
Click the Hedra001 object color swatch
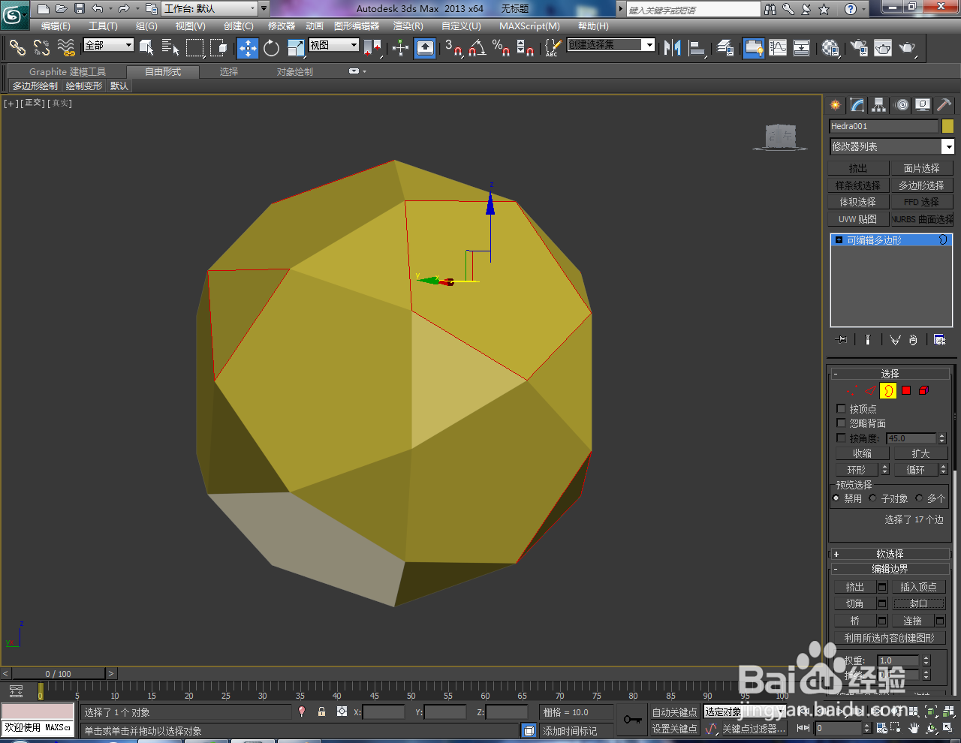(947, 126)
